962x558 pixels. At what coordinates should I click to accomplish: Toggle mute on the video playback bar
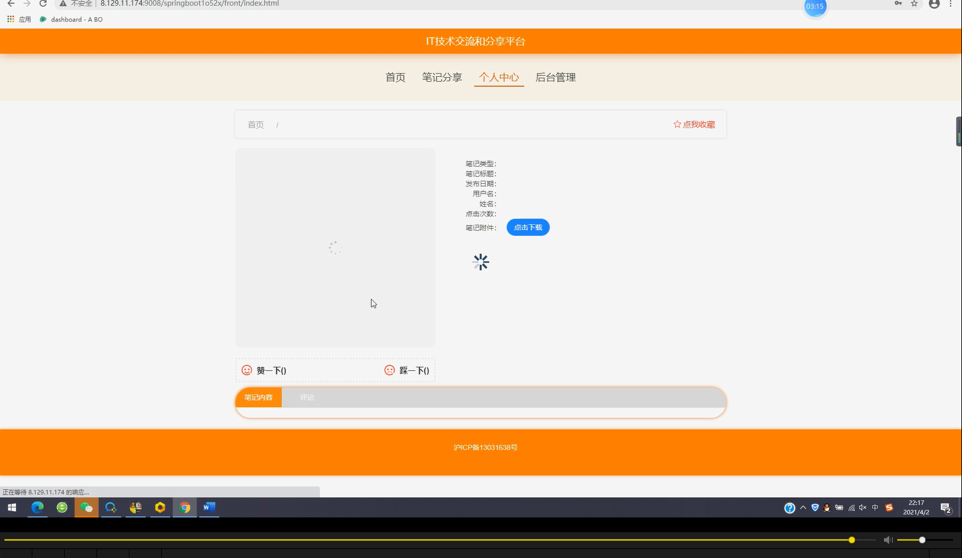click(888, 540)
